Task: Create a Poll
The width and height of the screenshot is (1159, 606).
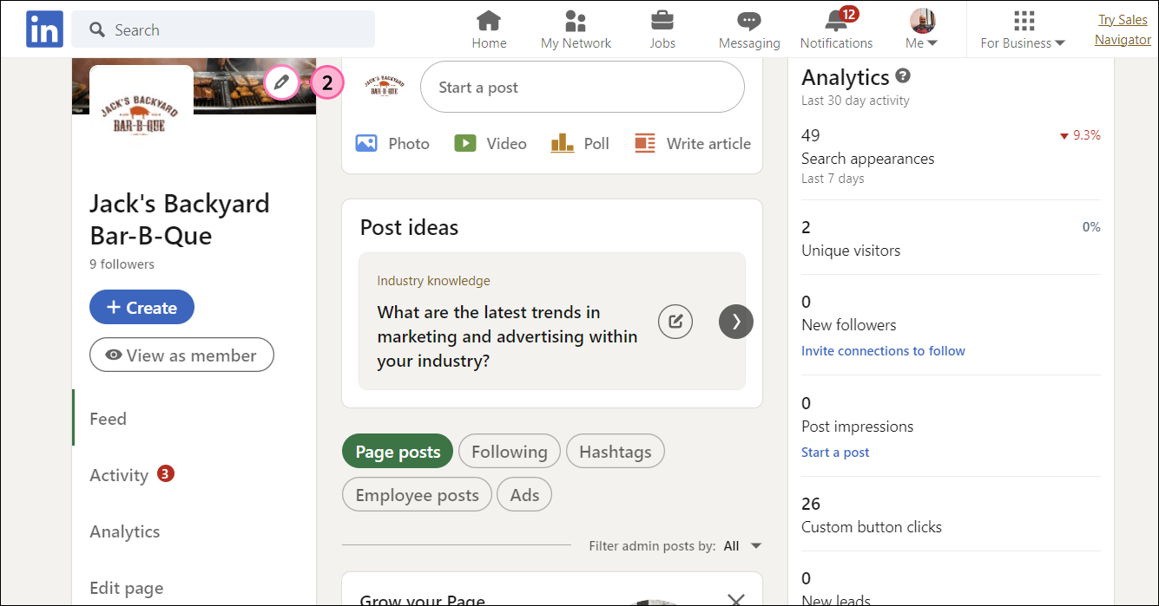Action: (580, 144)
